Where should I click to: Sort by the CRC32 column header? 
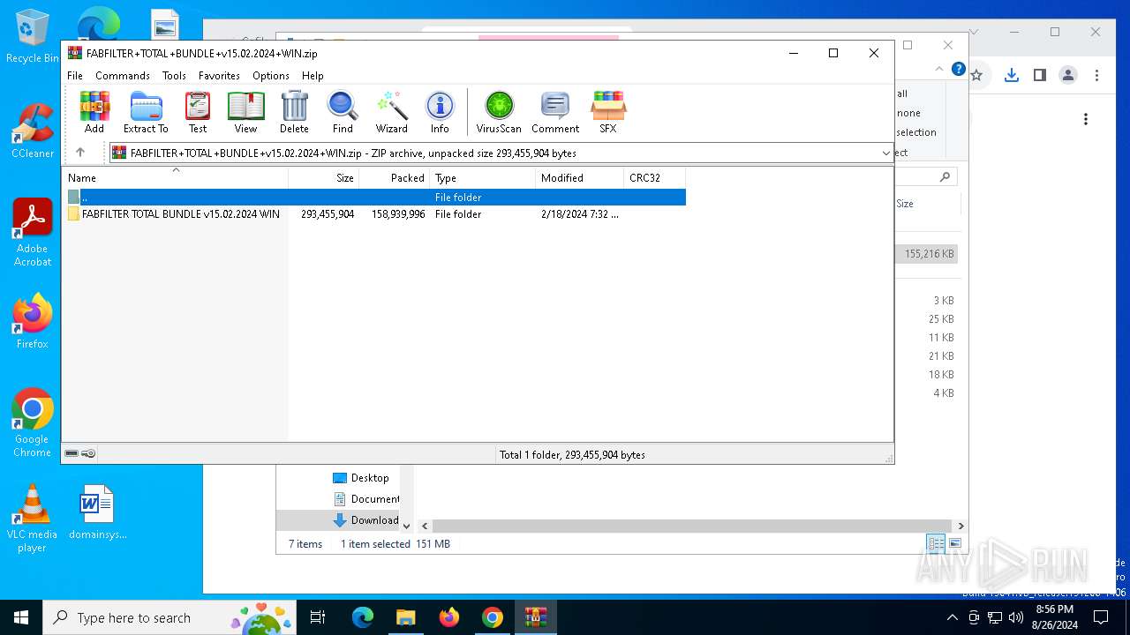(655, 177)
